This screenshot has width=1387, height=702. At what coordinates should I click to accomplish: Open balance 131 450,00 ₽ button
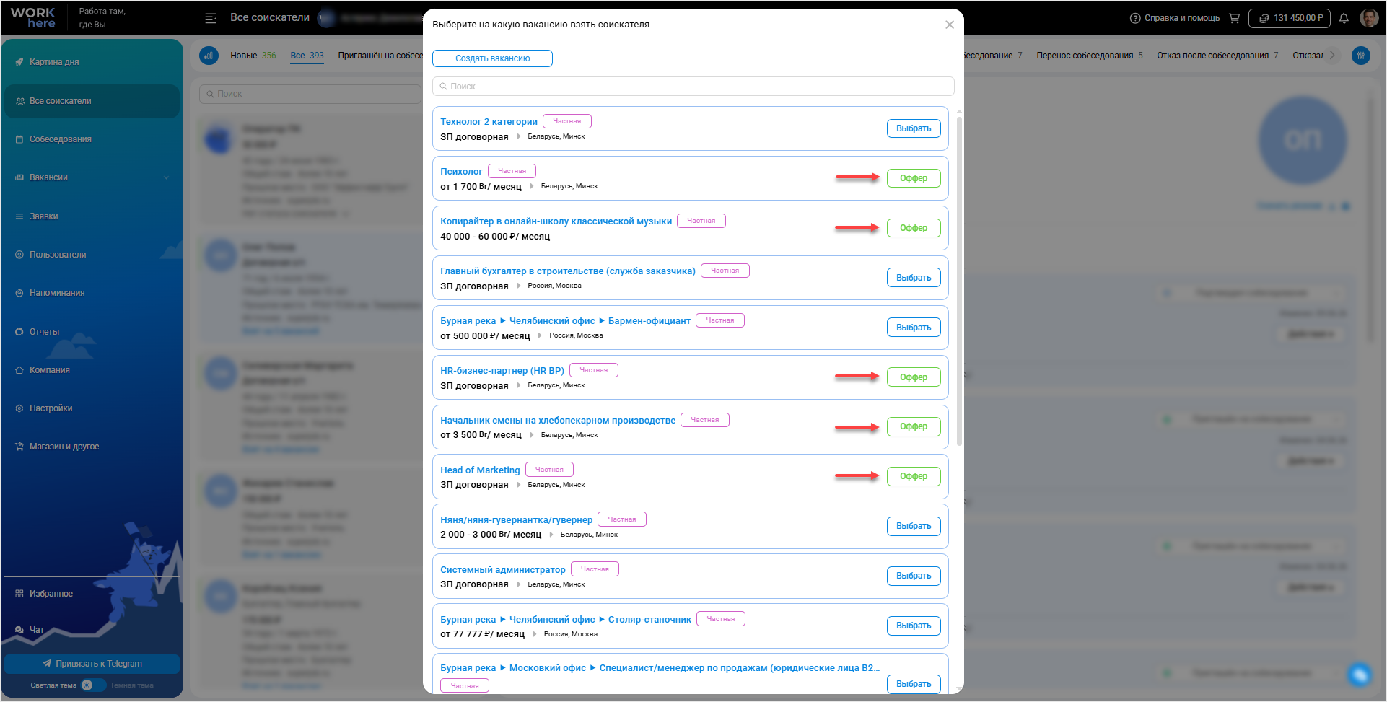point(1290,18)
